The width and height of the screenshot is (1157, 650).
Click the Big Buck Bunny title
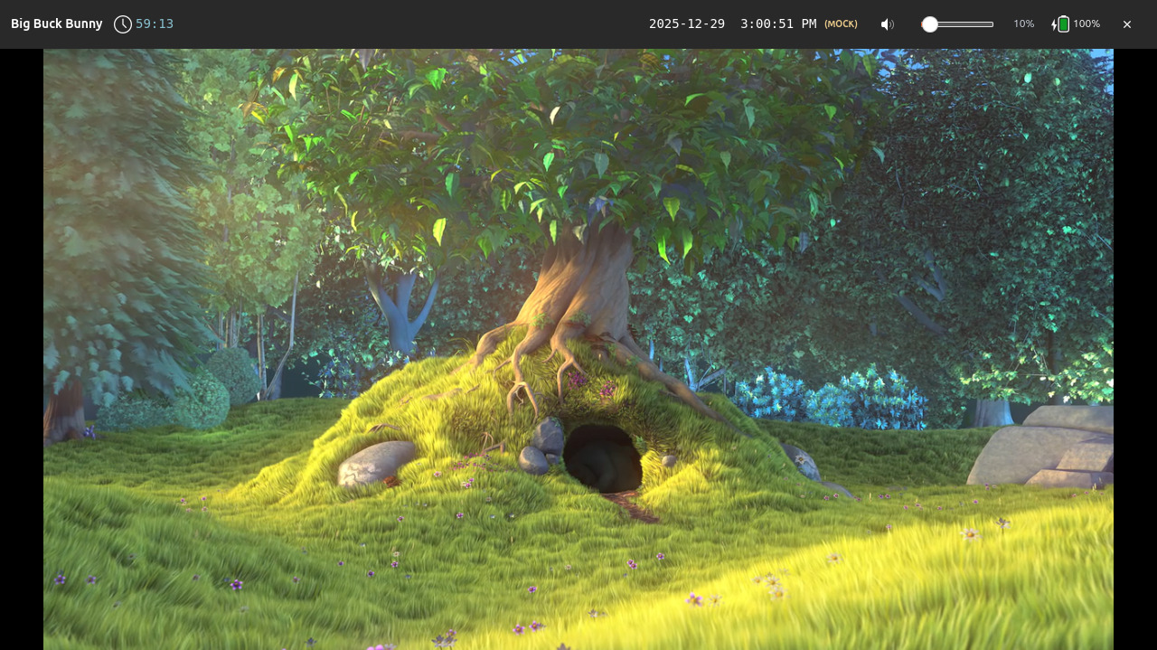pos(56,24)
